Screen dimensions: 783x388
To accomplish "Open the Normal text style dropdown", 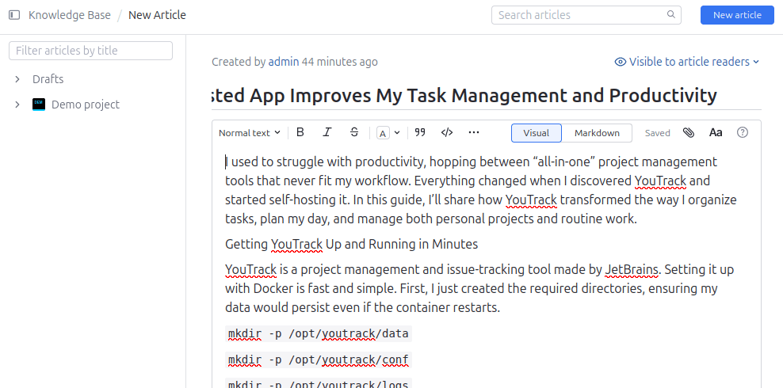I will (250, 133).
